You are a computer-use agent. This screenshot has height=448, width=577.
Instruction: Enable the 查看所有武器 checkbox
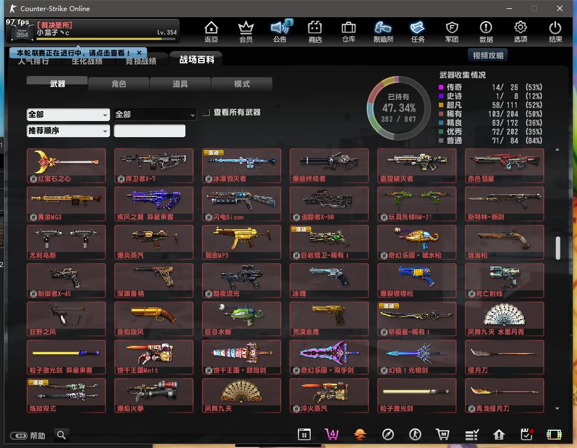click(206, 112)
